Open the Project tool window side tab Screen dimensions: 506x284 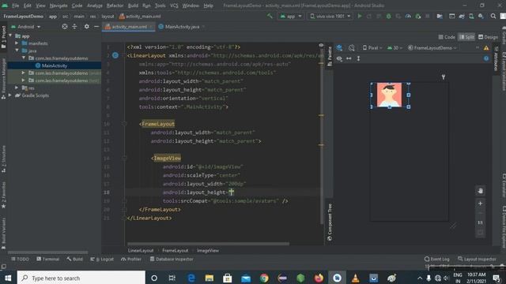pyautogui.click(x=3, y=37)
